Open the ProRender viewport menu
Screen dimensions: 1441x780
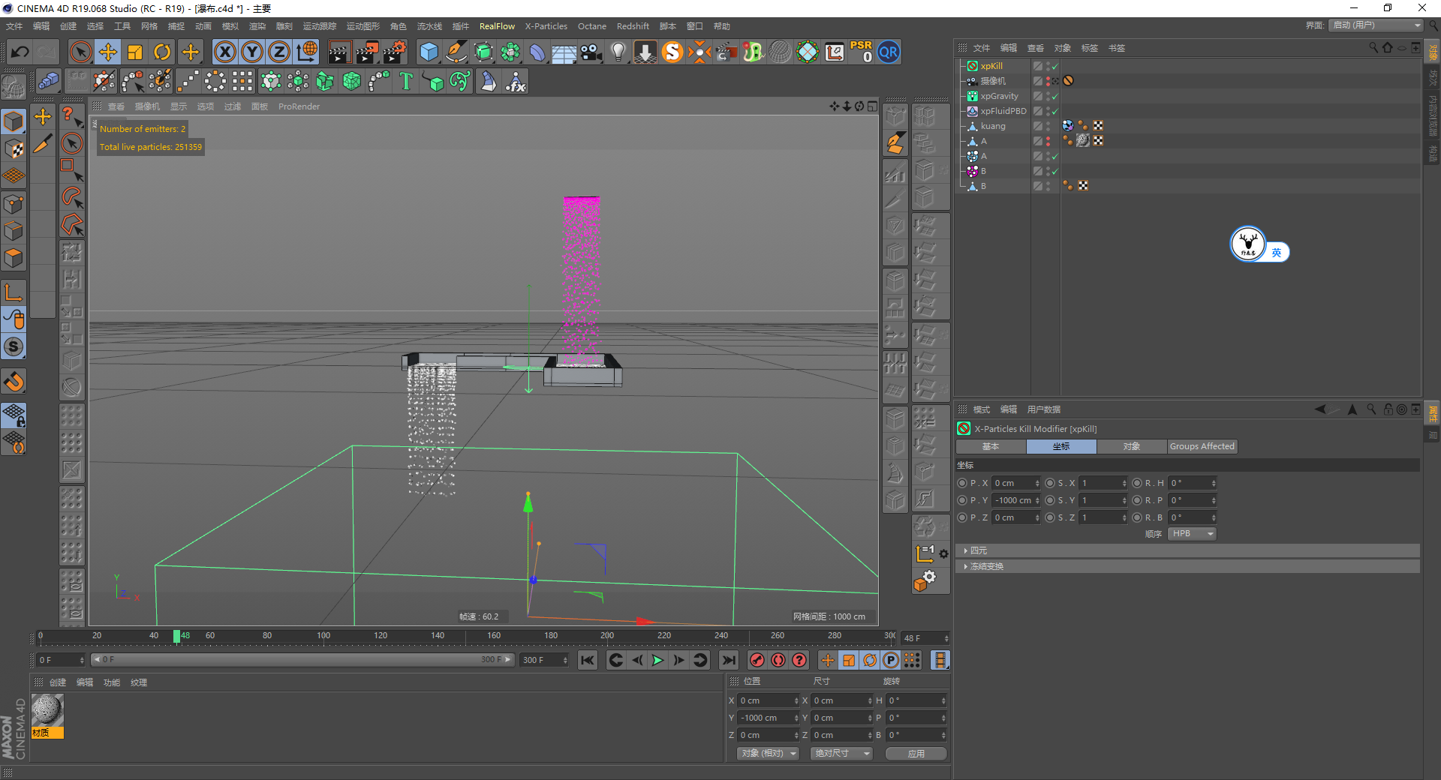coord(299,106)
